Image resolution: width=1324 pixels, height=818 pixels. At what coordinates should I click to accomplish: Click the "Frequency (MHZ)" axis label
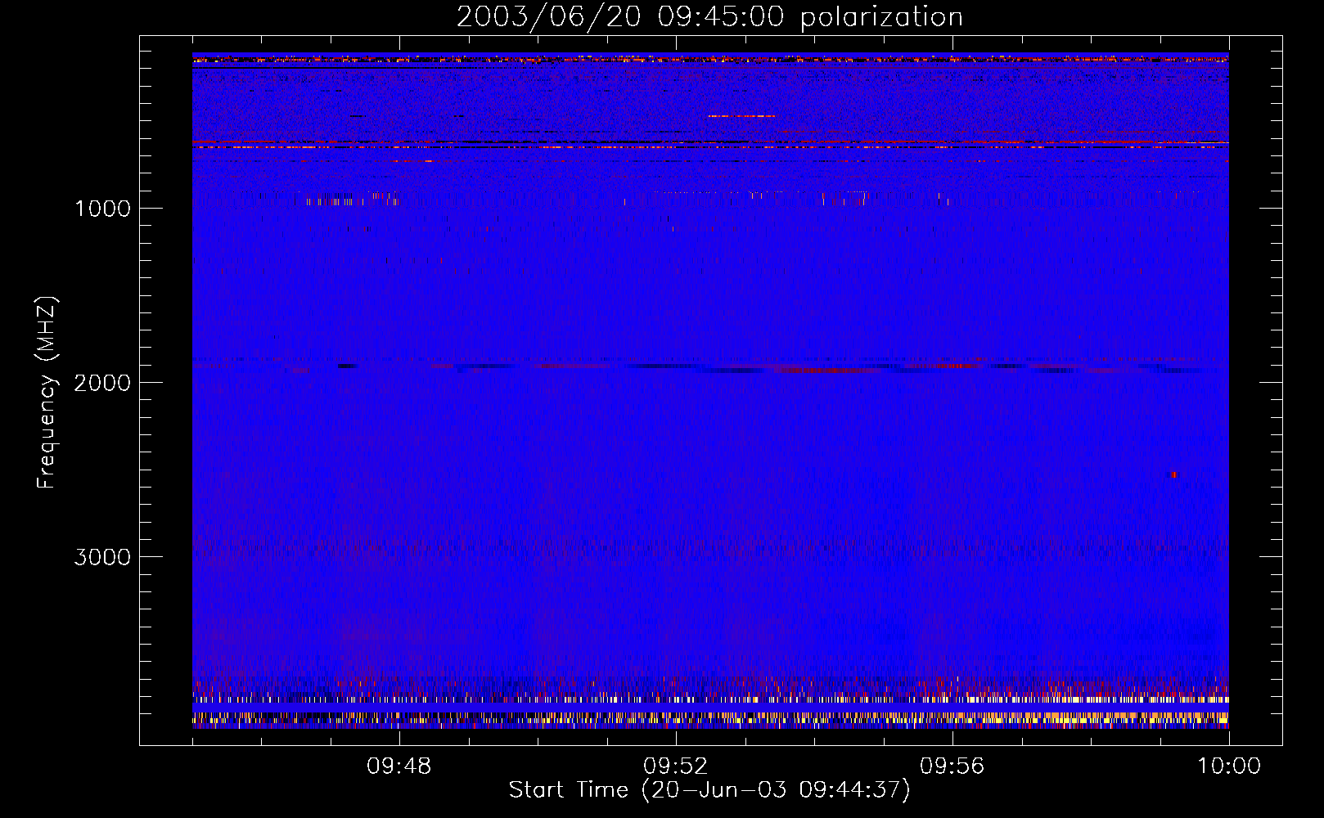coord(47,393)
